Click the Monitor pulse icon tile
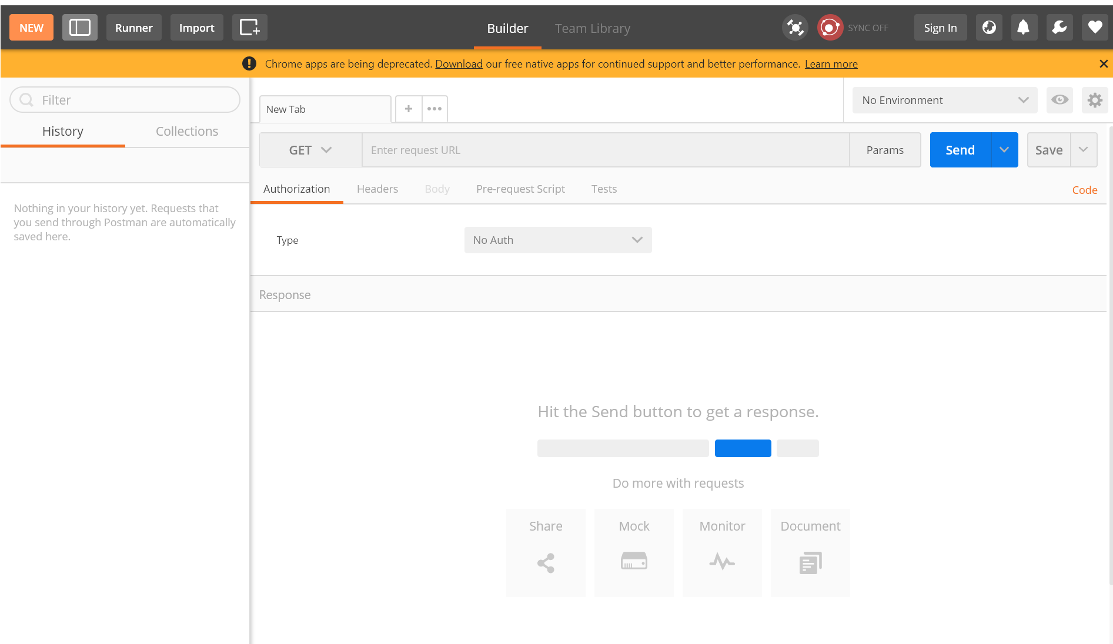The image size is (1113, 644). tap(722, 553)
